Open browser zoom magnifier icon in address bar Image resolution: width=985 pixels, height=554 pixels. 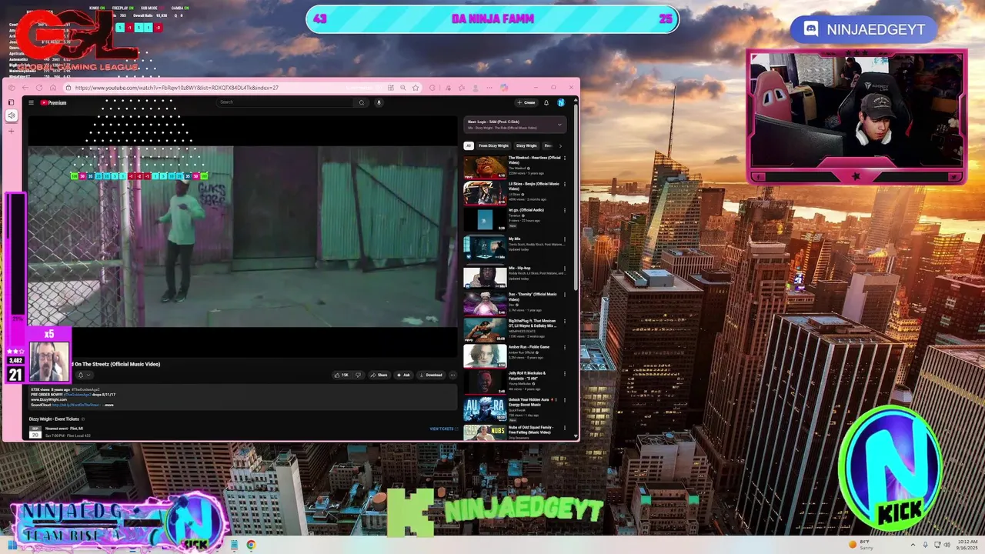point(403,88)
